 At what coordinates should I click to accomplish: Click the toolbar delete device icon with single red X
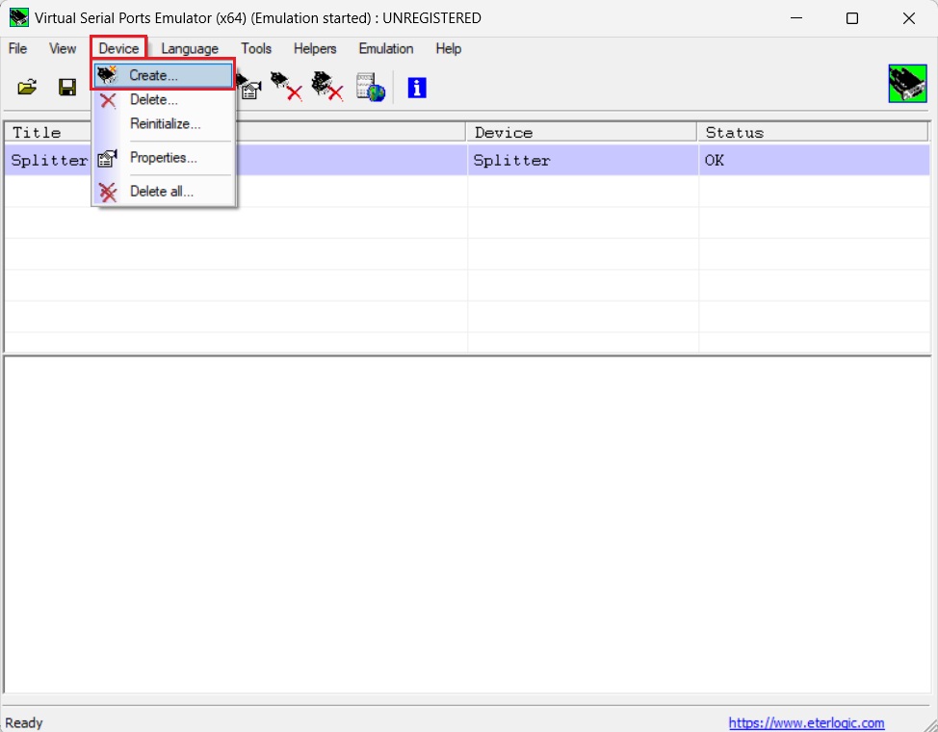point(286,87)
